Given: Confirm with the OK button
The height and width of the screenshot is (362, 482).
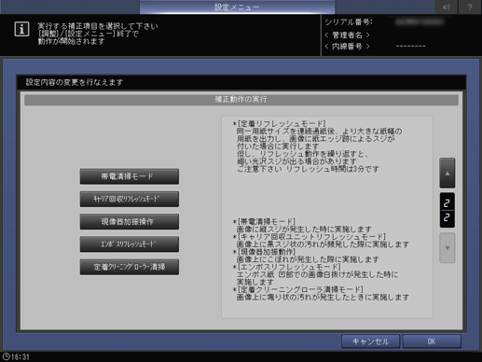Looking at the screenshot, I should (x=432, y=341).
